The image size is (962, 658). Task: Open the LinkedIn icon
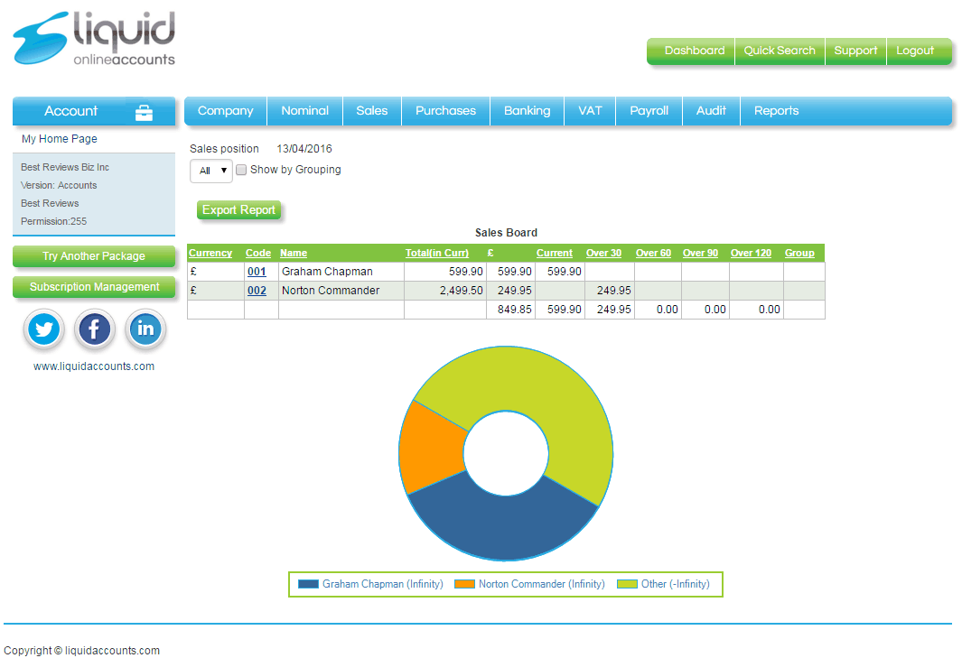(x=145, y=329)
